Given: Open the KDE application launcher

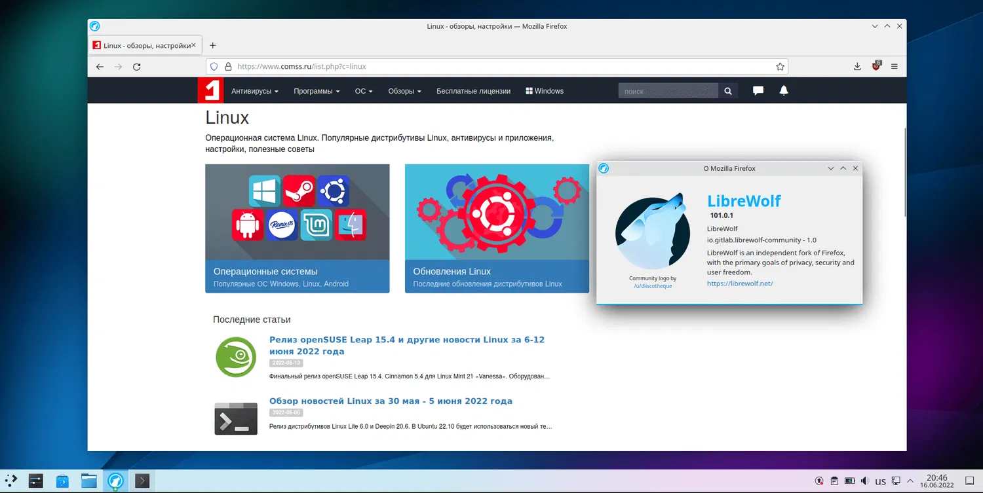Looking at the screenshot, I should click(x=12, y=481).
